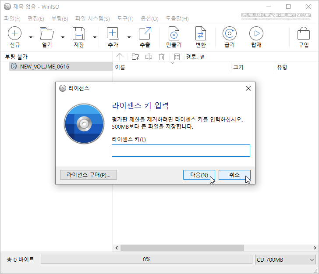Click the 만들기 (Make) disc file icon
319x274 pixels.
174,33
